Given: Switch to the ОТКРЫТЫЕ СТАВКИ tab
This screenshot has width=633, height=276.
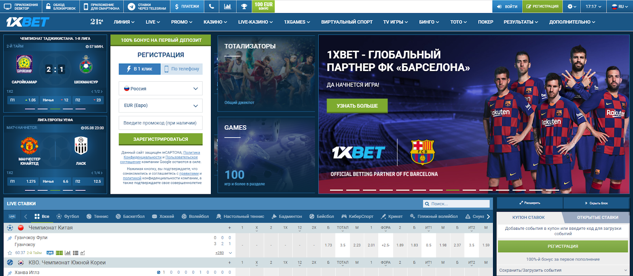Looking at the screenshot, I should click(597, 217).
